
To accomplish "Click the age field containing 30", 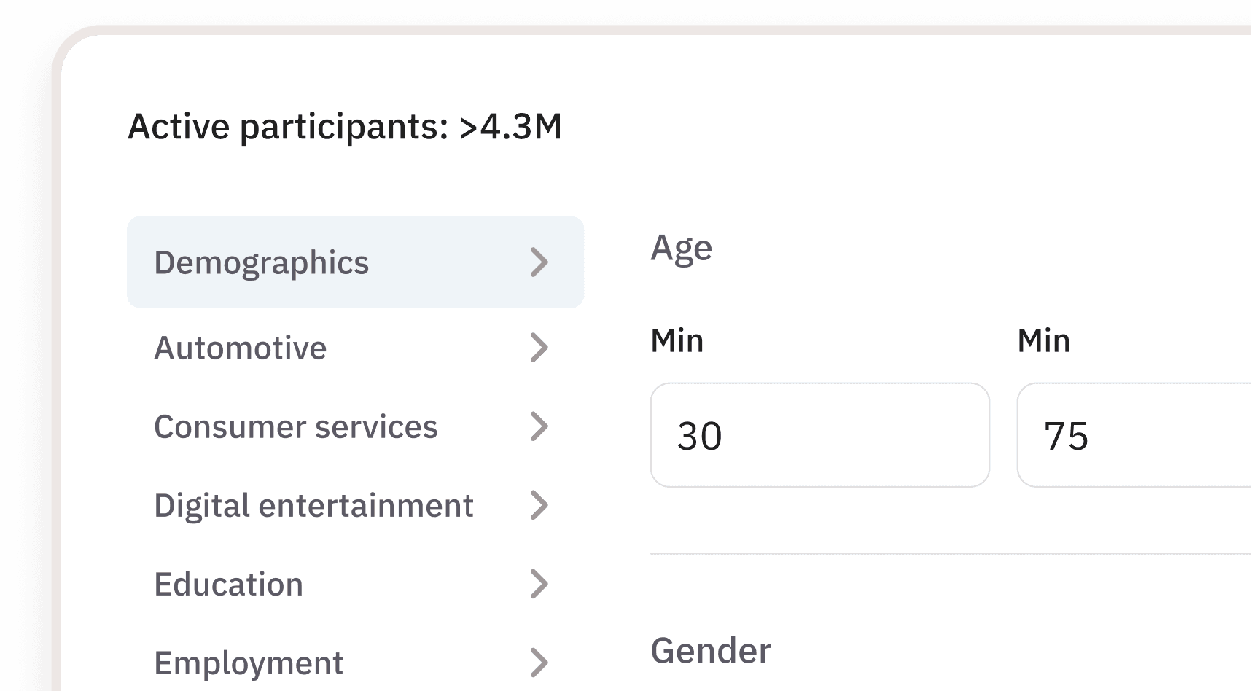I will pos(820,435).
